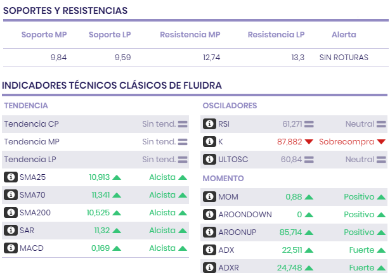Click the Tendencia CP row label
The image size is (390, 273).
tap(31, 124)
